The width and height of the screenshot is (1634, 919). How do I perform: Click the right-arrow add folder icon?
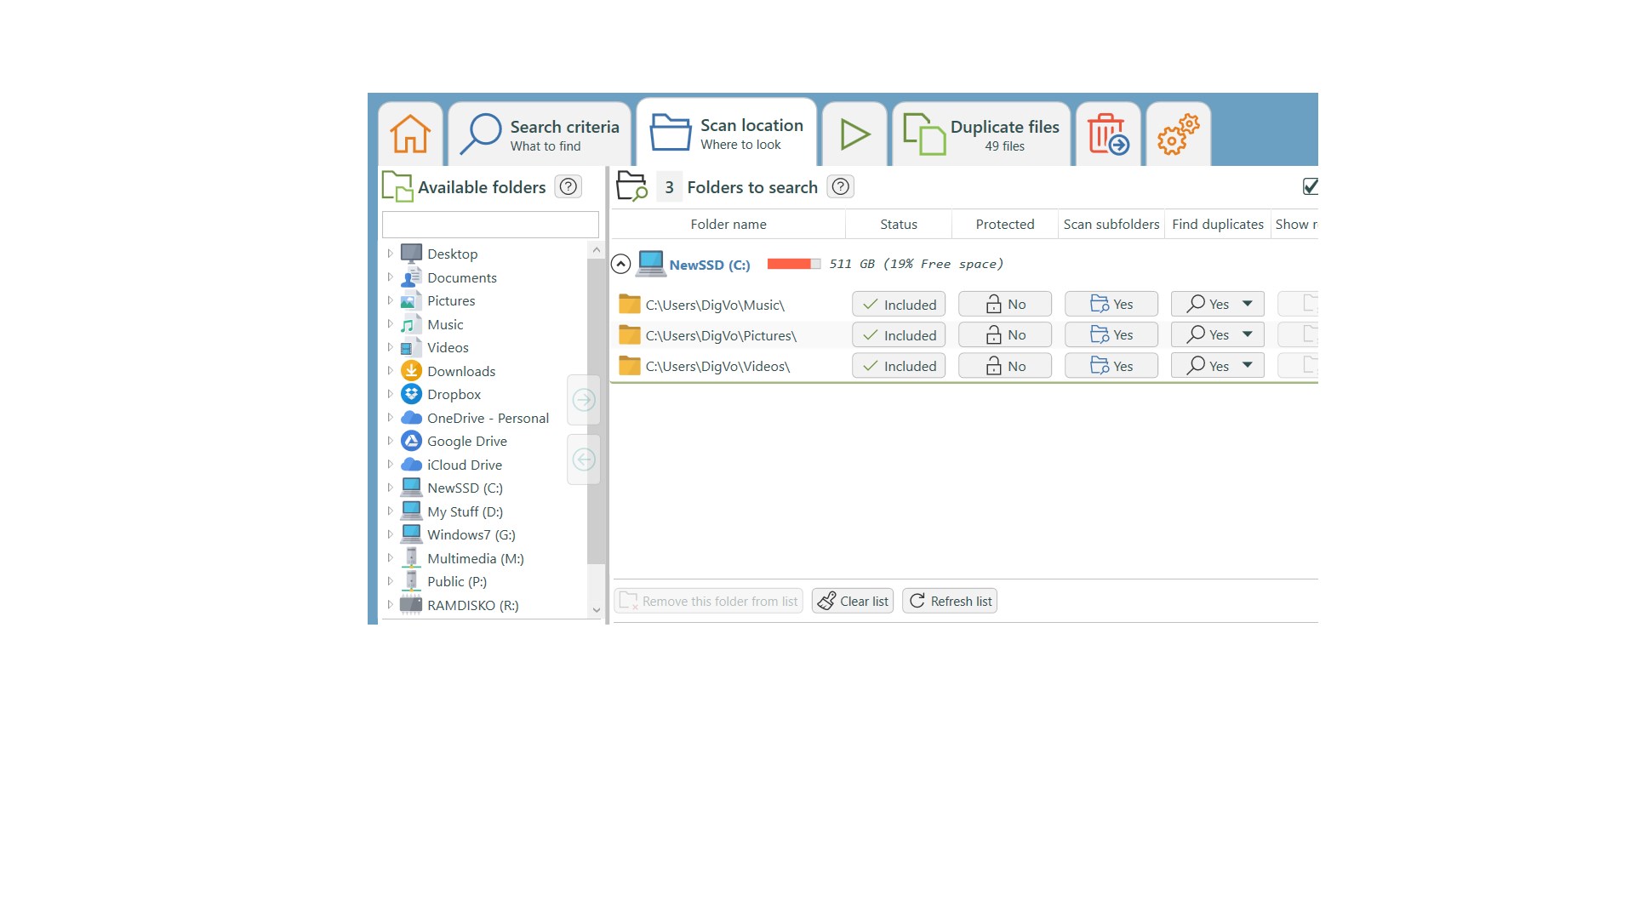[x=584, y=400]
